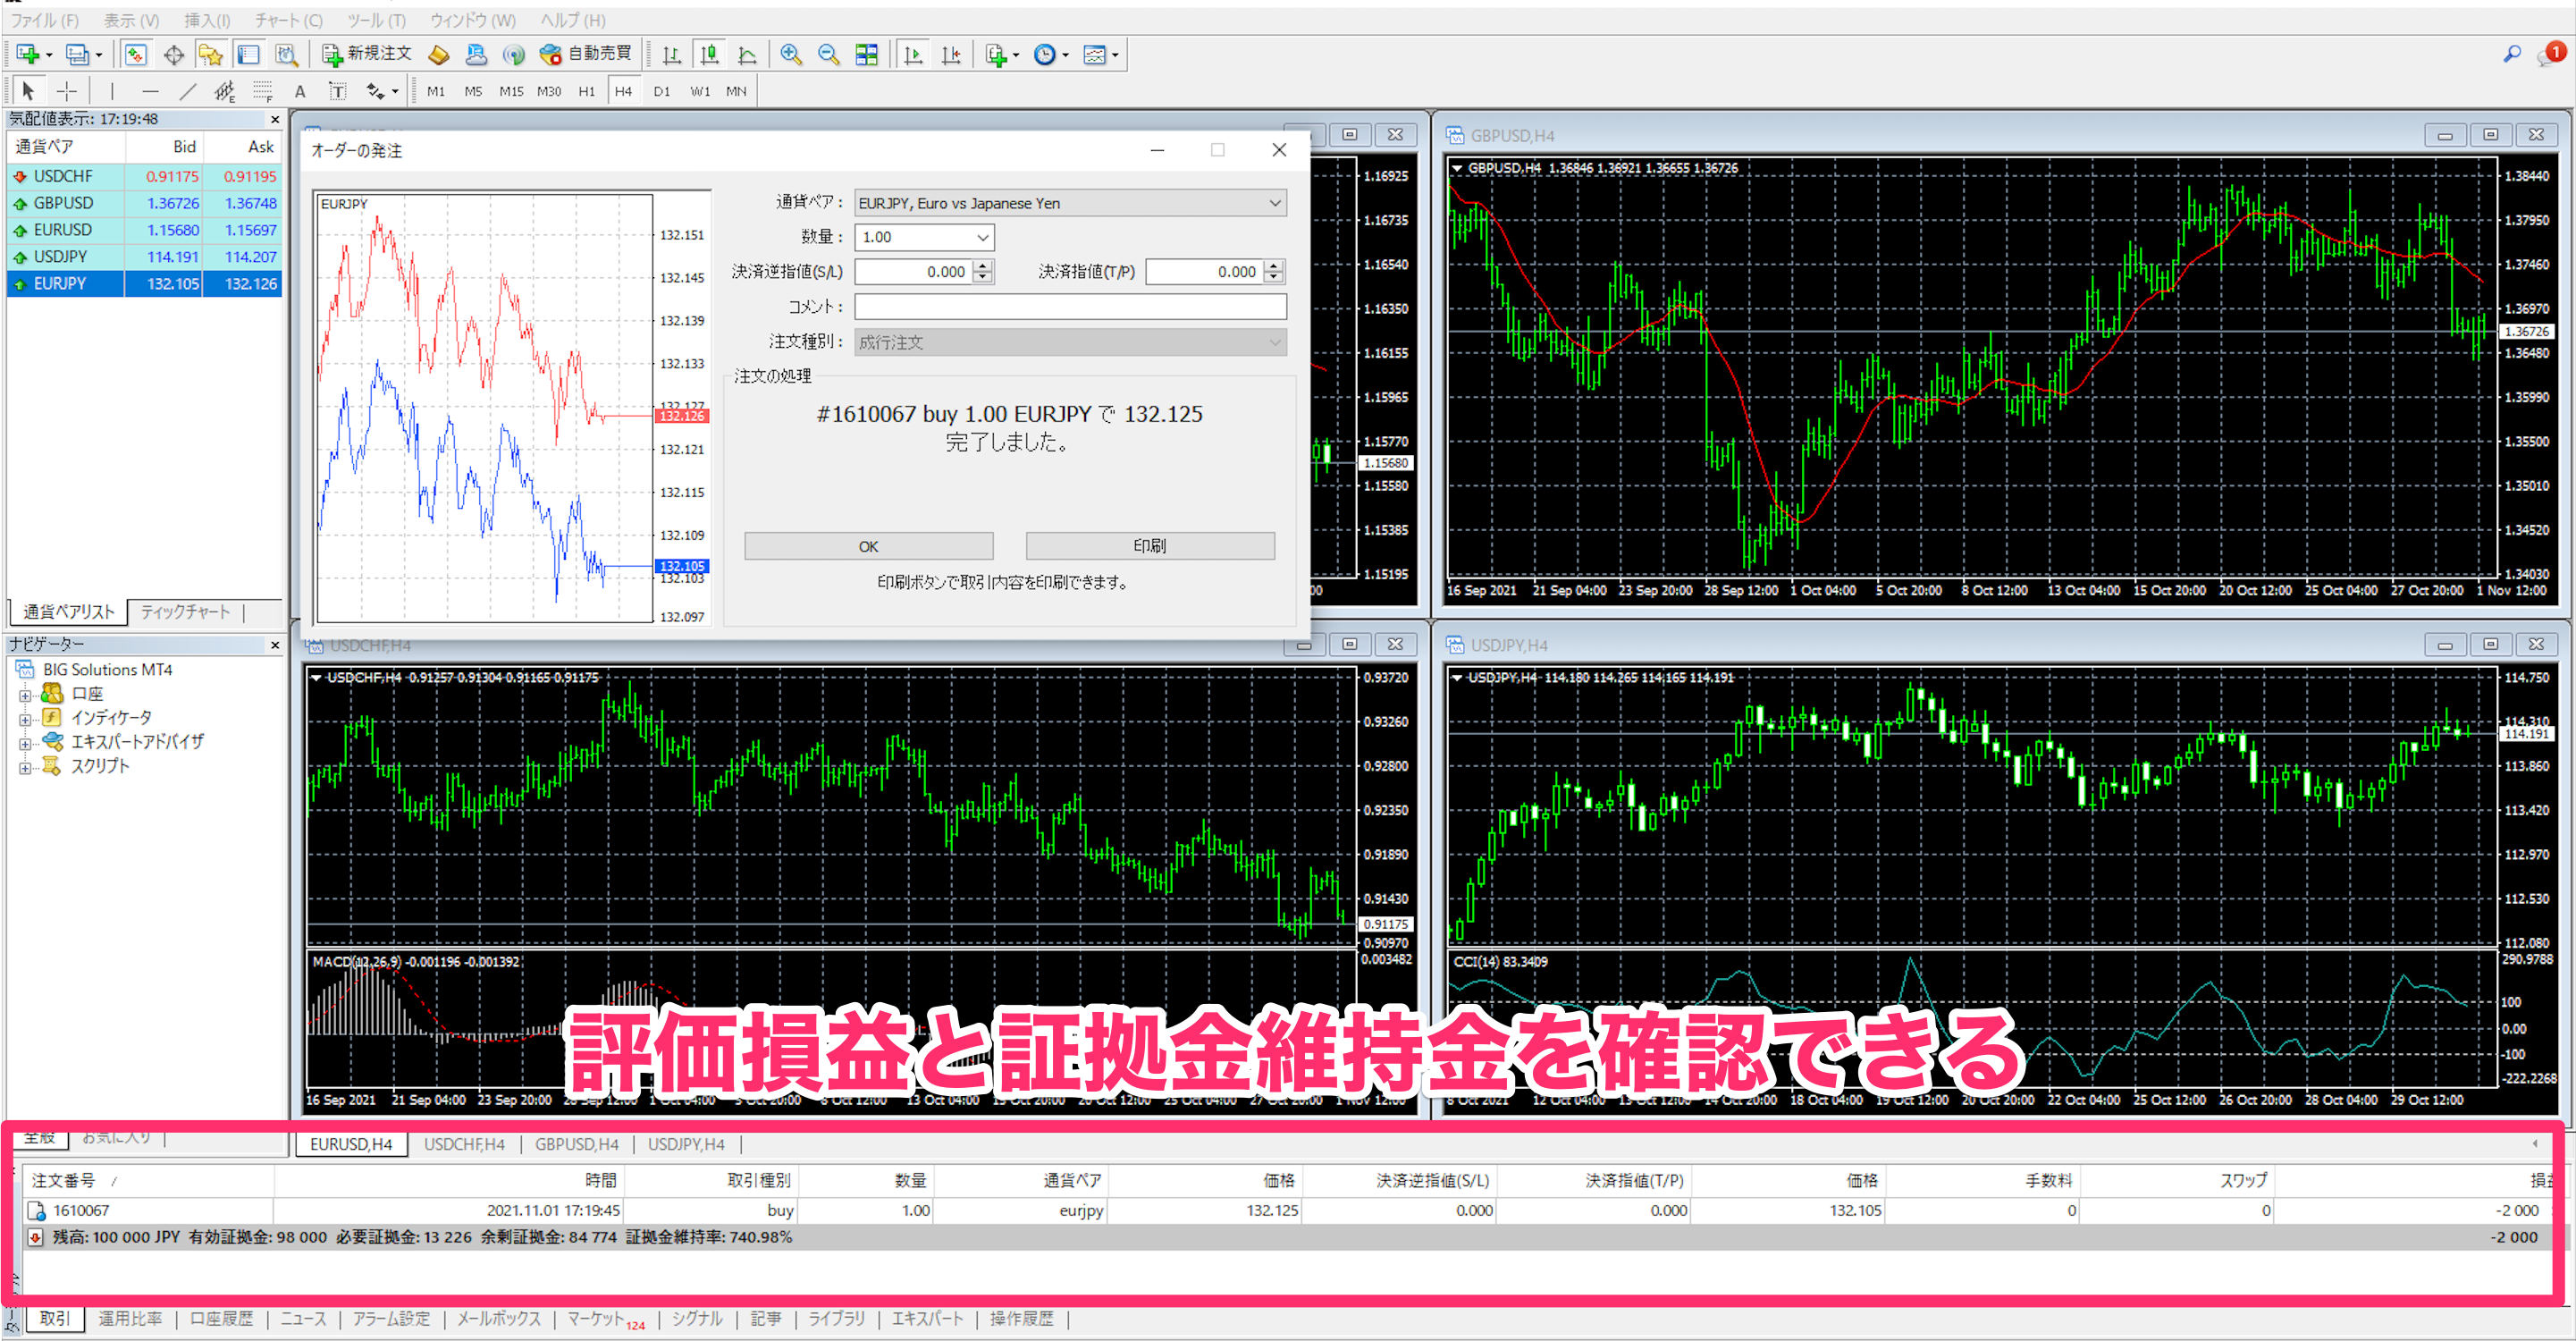The height and width of the screenshot is (1341, 2576).
Task: Open the Strategy Tester icon
Action: coord(286,54)
